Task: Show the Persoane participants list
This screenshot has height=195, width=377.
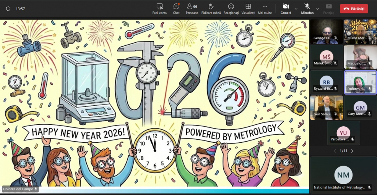Action: [x=192, y=9]
